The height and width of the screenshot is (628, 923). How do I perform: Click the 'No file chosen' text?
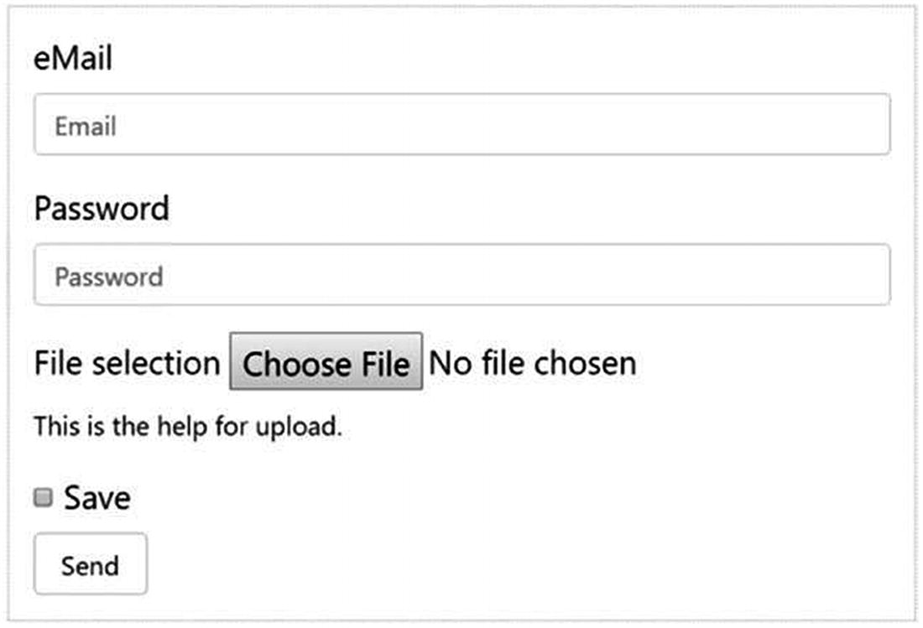(533, 363)
